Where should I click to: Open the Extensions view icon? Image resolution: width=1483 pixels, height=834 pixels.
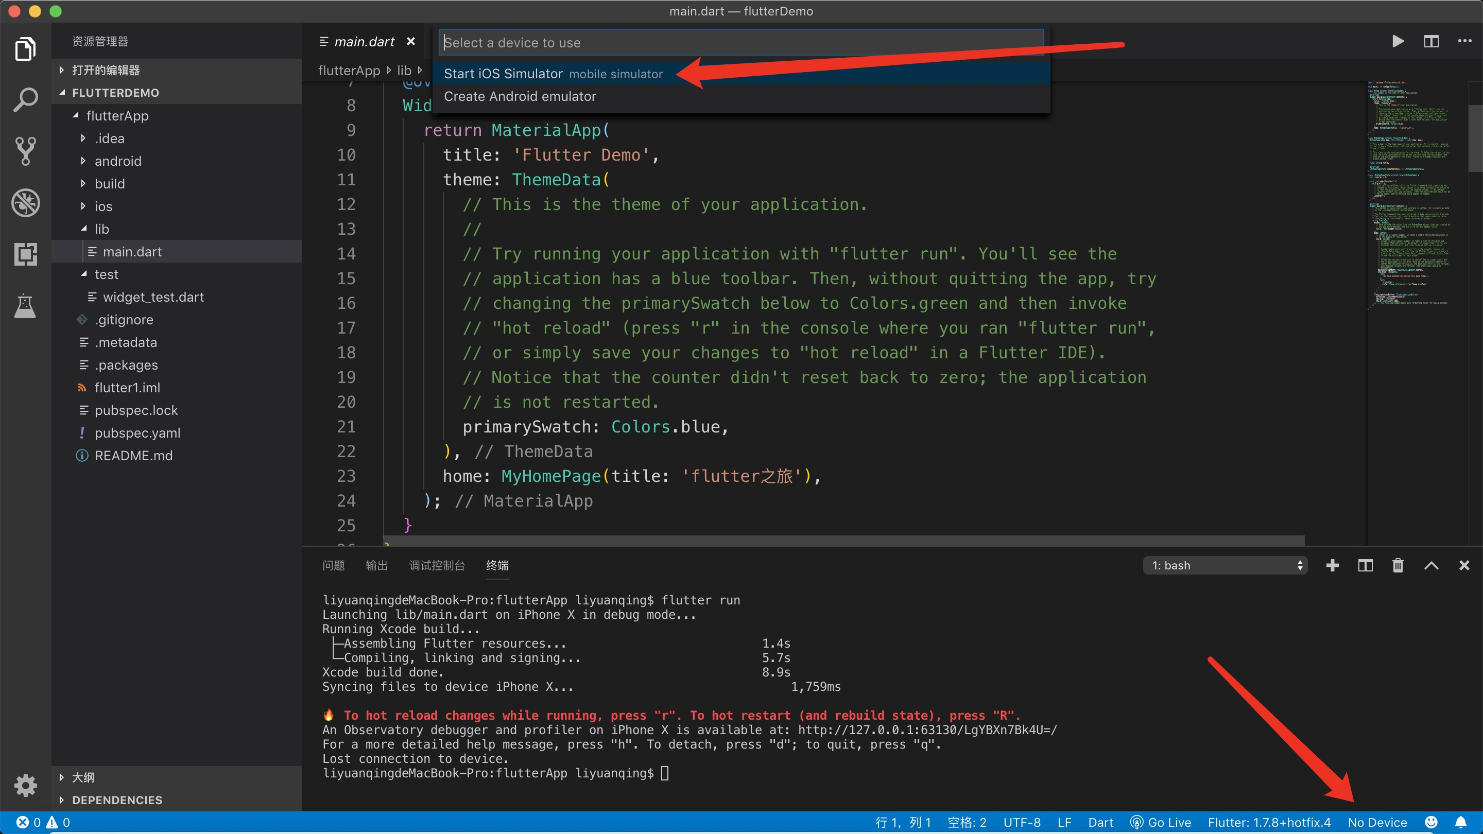[x=25, y=254]
